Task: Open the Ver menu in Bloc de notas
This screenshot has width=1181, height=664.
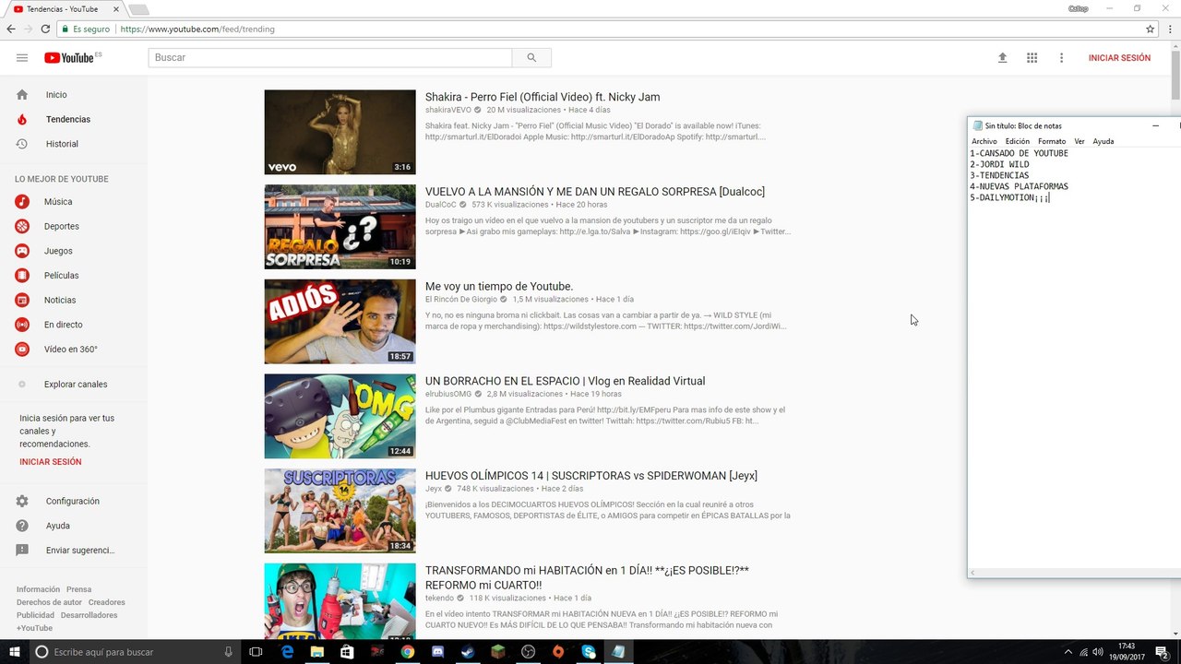Action: tap(1080, 141)
